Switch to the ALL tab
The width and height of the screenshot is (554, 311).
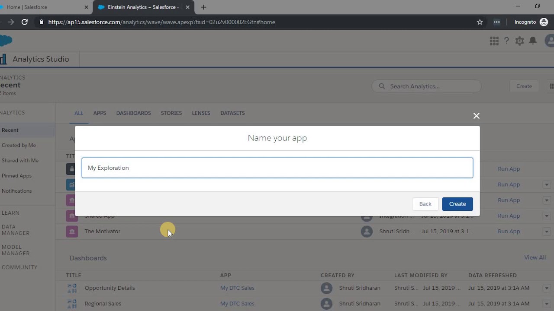coord(78,113)
